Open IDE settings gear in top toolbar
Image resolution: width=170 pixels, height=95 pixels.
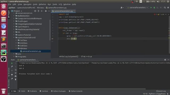point(168,8)
